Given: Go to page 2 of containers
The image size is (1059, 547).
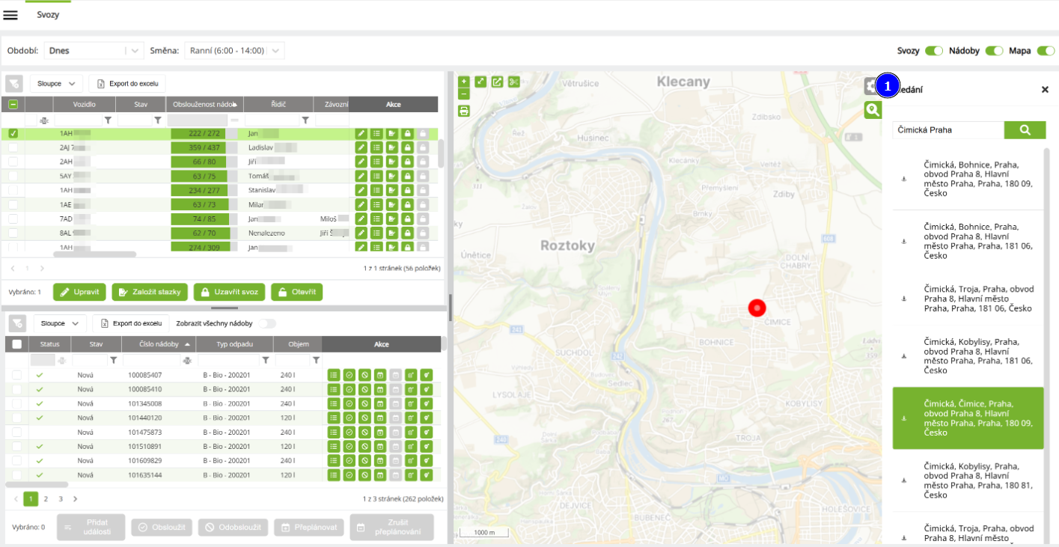Looking at the screenshot, I should click(46, 498).
